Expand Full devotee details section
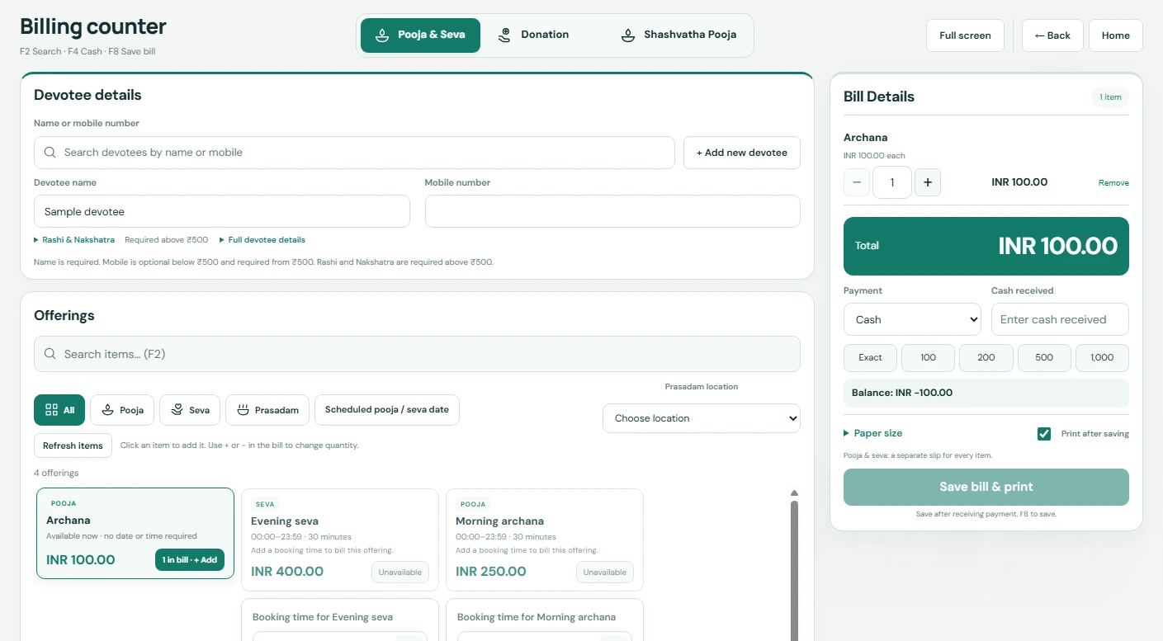 coord(262,240)
